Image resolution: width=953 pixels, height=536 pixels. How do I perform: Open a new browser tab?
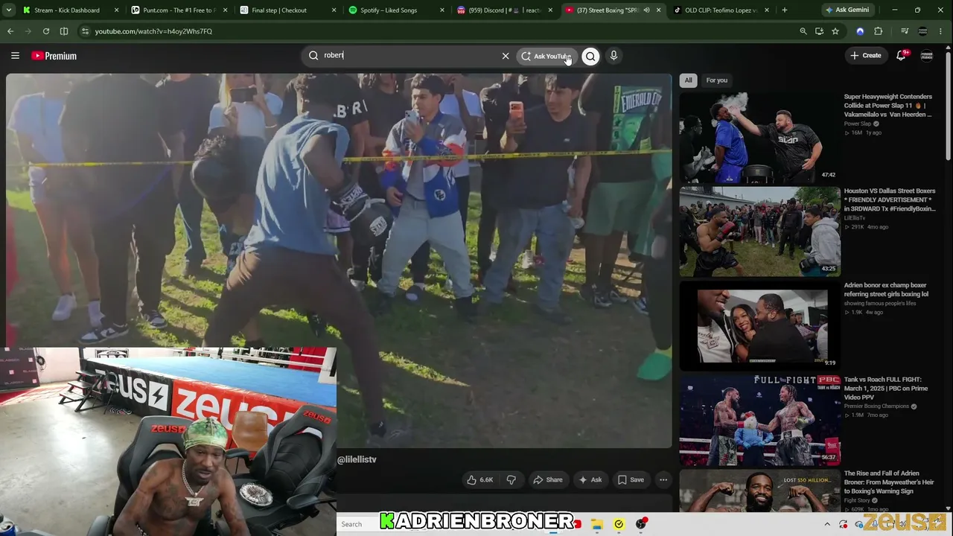point(785,10)
